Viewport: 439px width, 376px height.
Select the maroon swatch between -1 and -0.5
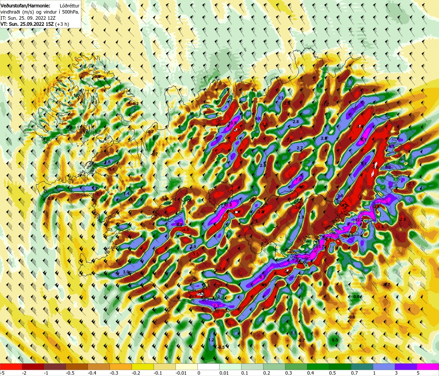point(55,366)
